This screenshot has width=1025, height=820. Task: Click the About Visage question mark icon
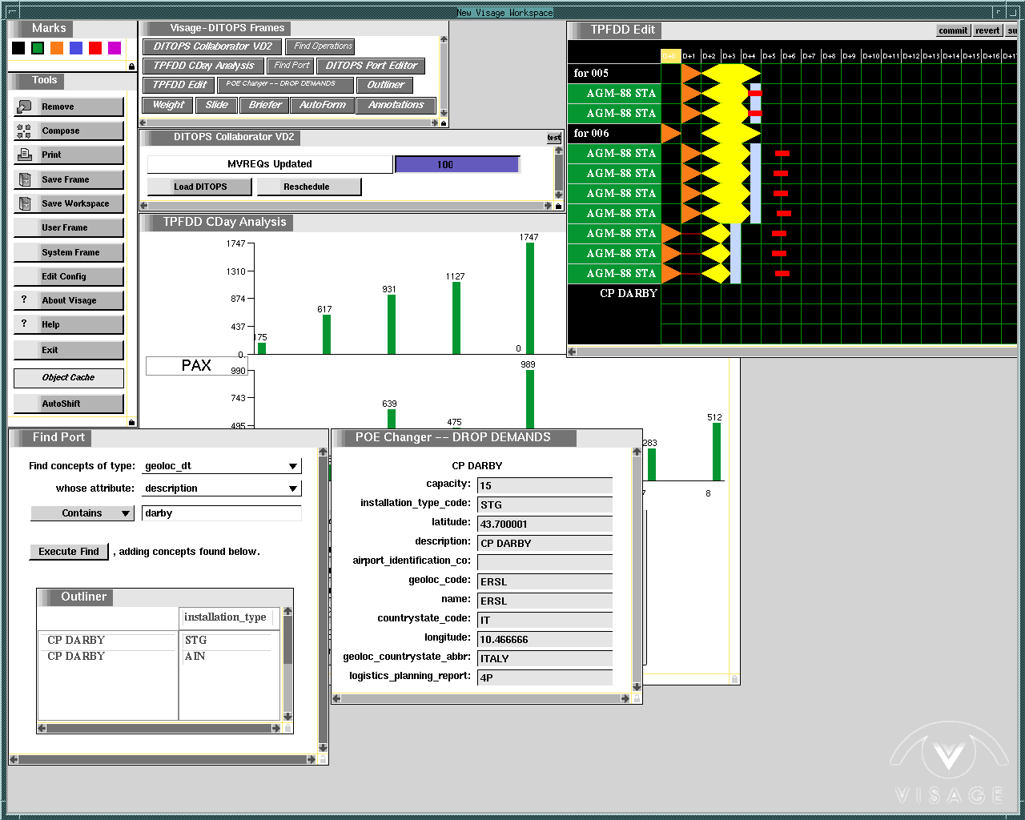click(24, 299)
